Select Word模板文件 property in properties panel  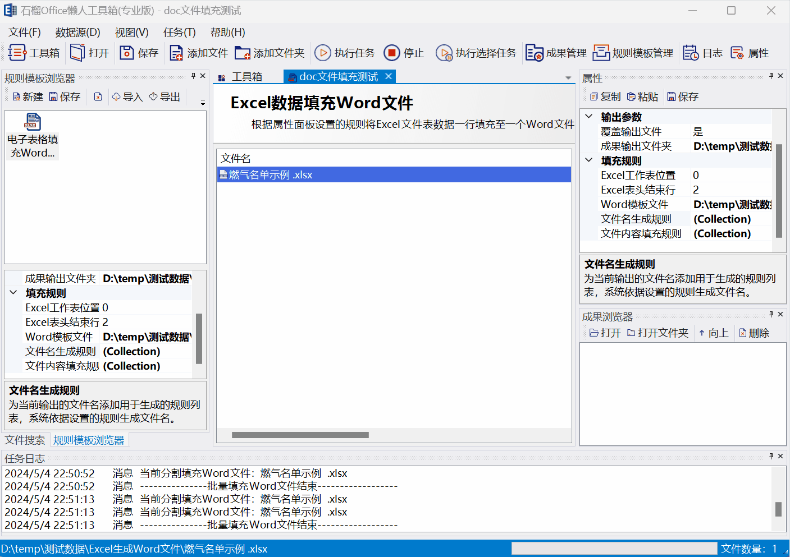point(677,204)
